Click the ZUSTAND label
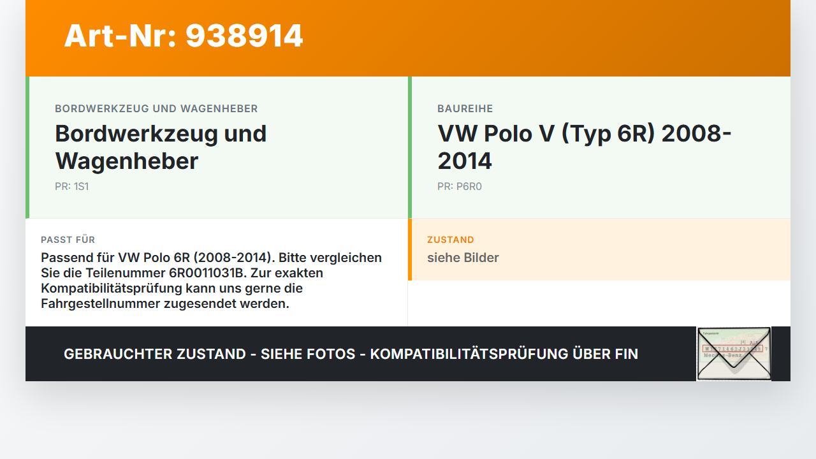Screen dimensions: 816x459 (451, 240)
